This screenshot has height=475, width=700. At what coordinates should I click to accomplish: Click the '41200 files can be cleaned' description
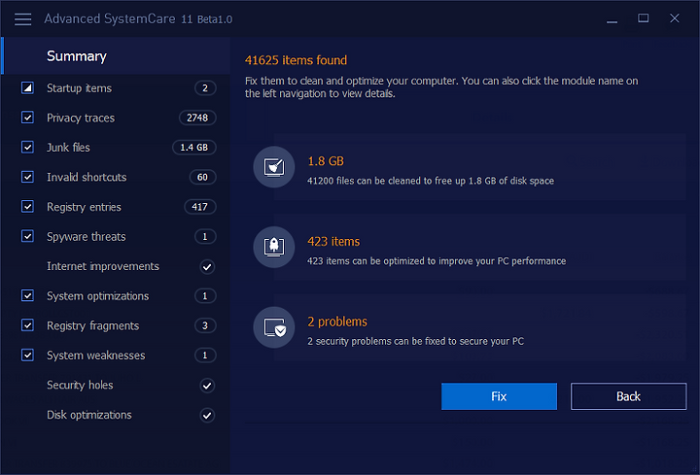[x=431, y=181]
